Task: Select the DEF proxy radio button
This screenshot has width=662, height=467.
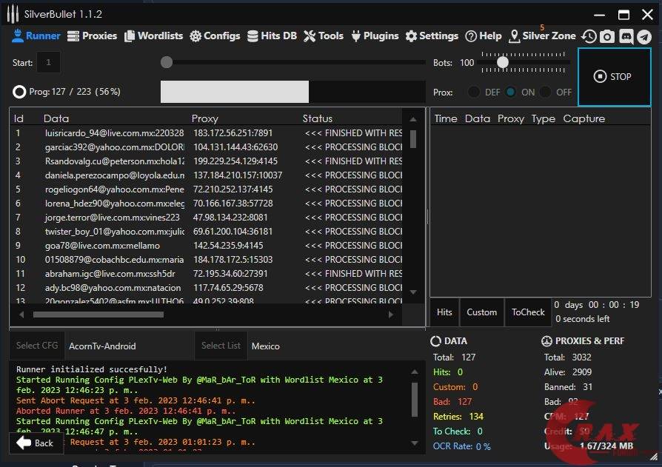Action: pos(474,92)
